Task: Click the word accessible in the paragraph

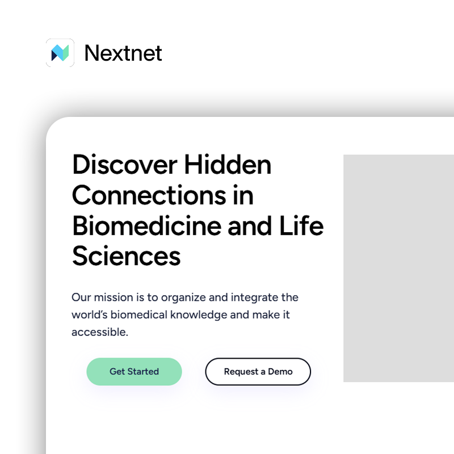Action: point(100,332)
